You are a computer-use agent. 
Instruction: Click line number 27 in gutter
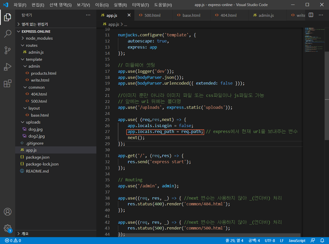tap(107, 132)
